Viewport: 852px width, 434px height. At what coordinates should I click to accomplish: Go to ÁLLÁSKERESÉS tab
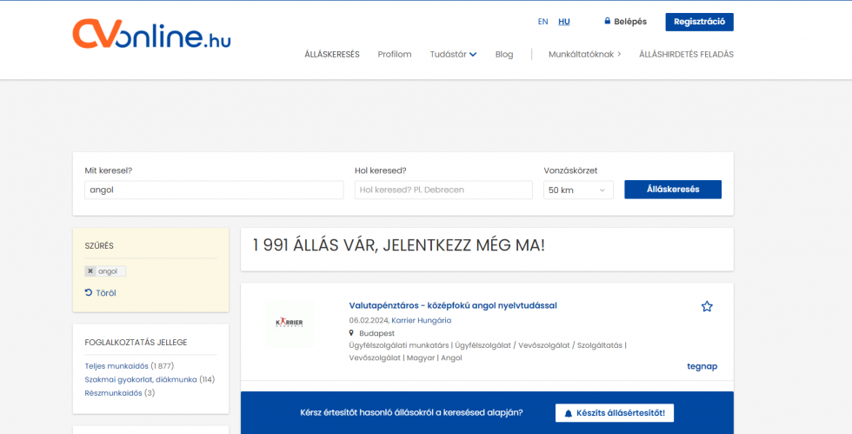331,54
